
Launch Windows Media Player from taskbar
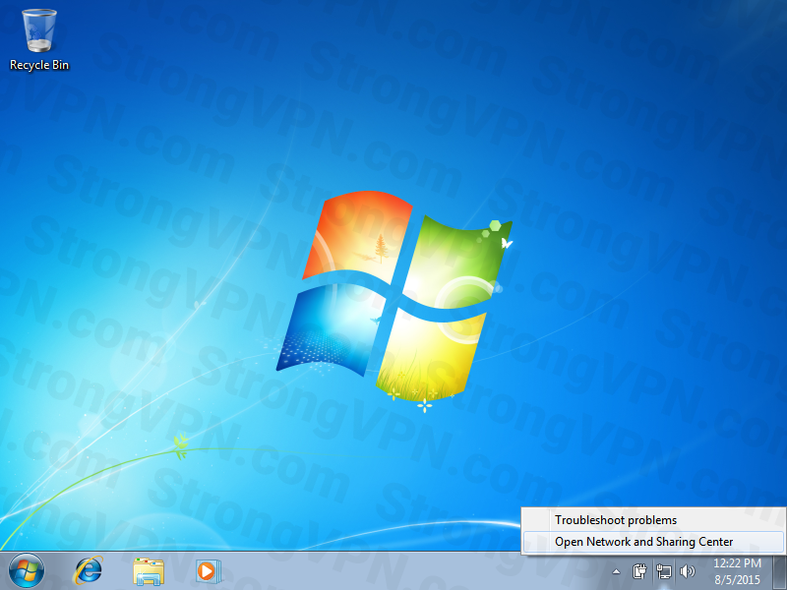coord(209,569)
